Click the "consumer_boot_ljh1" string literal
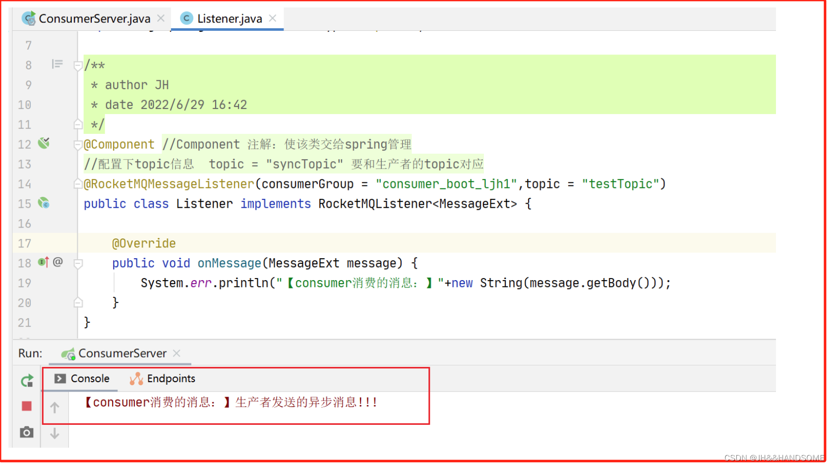 (446, 184)
